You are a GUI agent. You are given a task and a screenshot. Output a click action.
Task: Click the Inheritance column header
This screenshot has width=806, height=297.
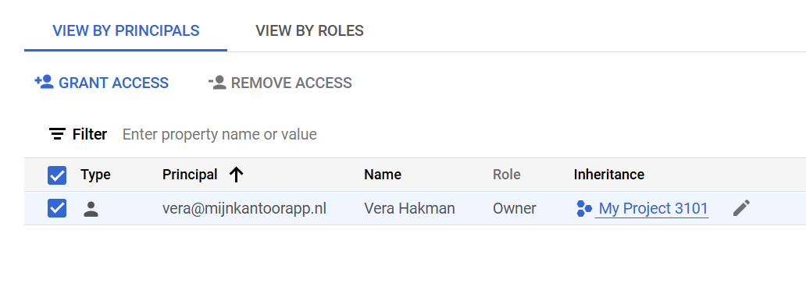609,175
